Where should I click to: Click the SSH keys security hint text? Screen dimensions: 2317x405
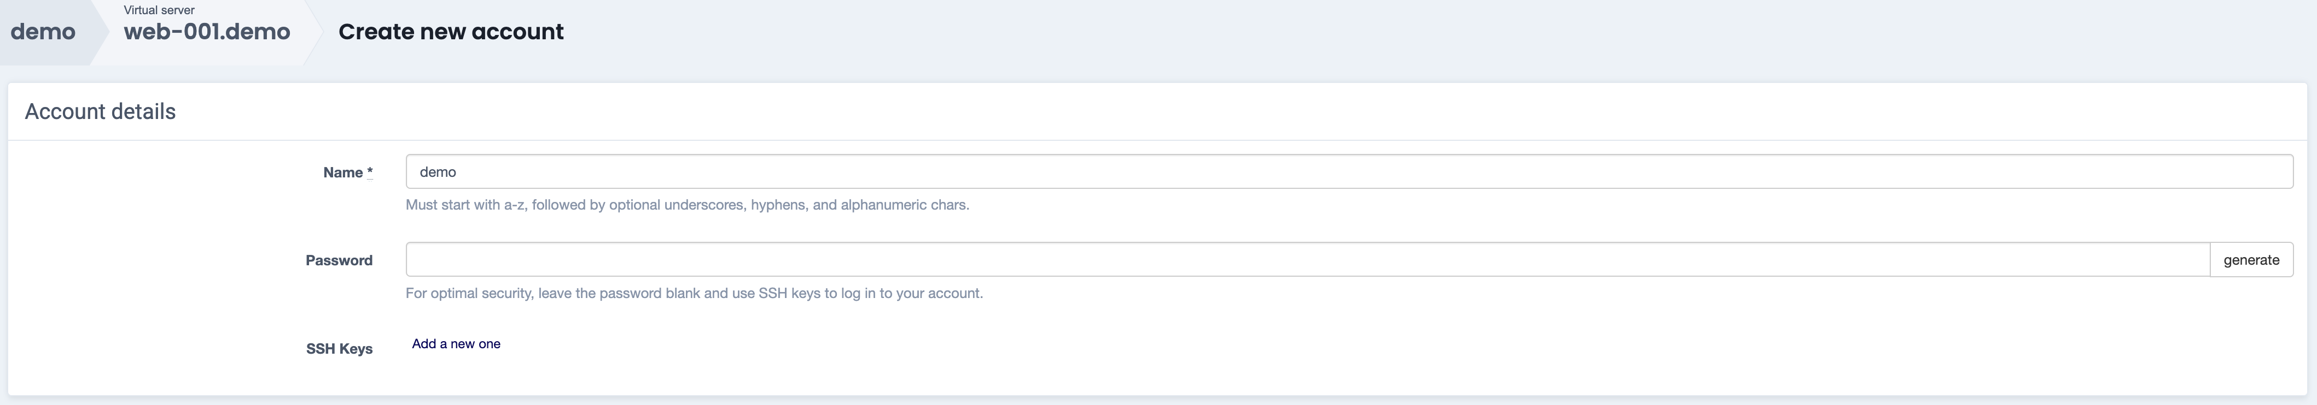click(694, 293)
